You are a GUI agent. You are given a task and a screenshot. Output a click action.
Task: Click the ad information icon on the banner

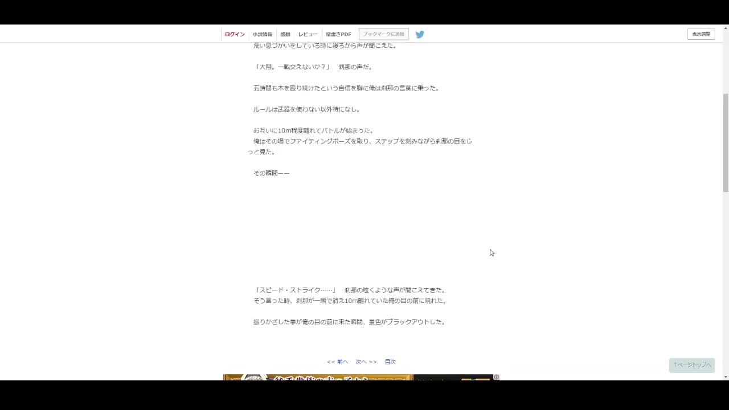tap(496, 377)
